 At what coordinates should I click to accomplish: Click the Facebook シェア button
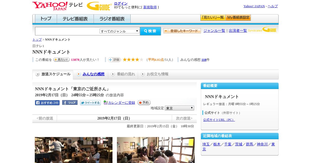tap(70, 103)
